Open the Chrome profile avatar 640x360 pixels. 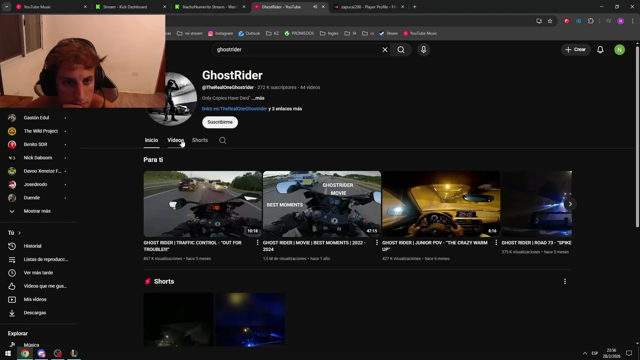pyautogui.click(x=620, y=21)
